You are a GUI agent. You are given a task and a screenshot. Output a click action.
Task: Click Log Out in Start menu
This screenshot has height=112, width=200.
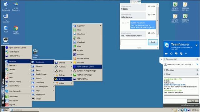click(18, 105)
